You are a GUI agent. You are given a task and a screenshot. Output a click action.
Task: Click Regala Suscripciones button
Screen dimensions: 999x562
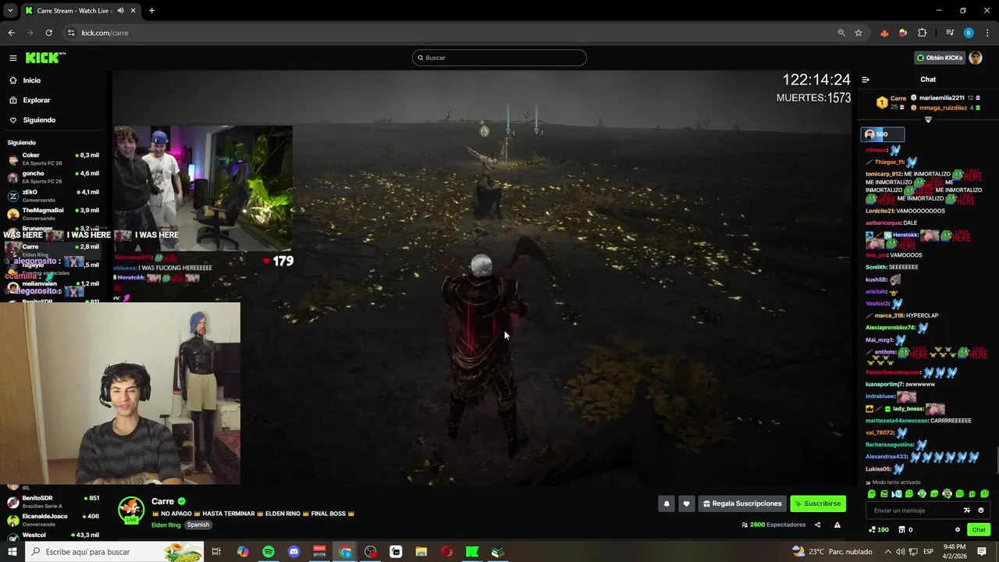click(x=742, y=503)
